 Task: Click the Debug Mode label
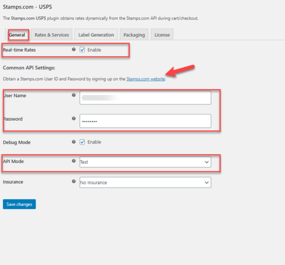tap(17, 142)
